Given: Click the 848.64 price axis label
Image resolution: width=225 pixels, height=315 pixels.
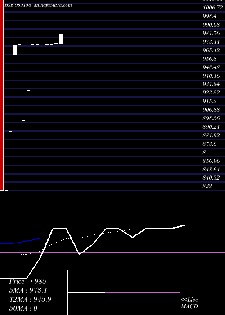Looking at the screenshot, I should 211,170.
